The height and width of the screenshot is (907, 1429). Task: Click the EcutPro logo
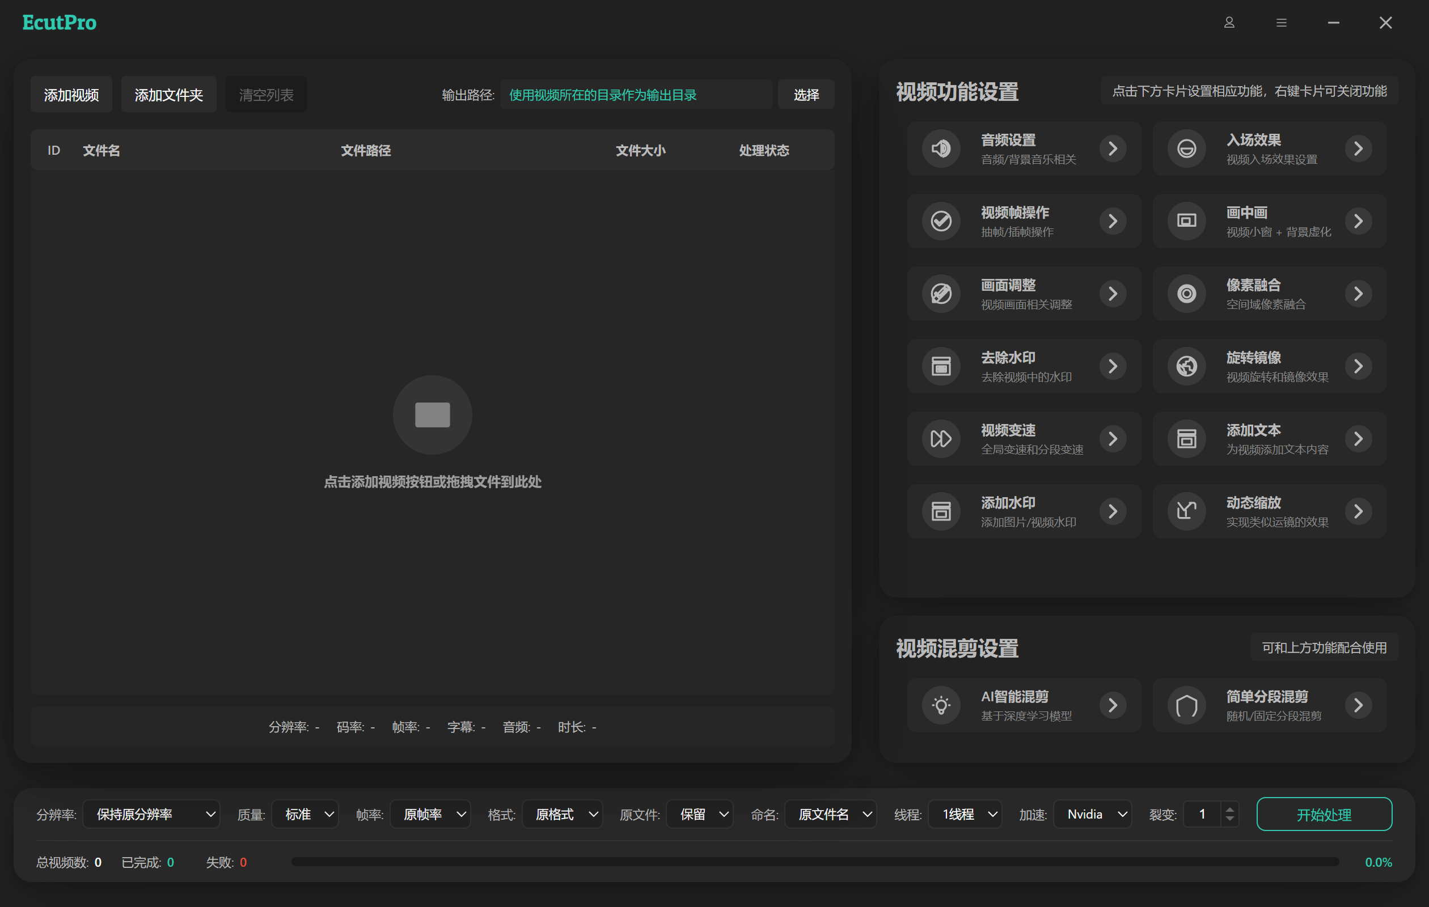tap(60, 23)
